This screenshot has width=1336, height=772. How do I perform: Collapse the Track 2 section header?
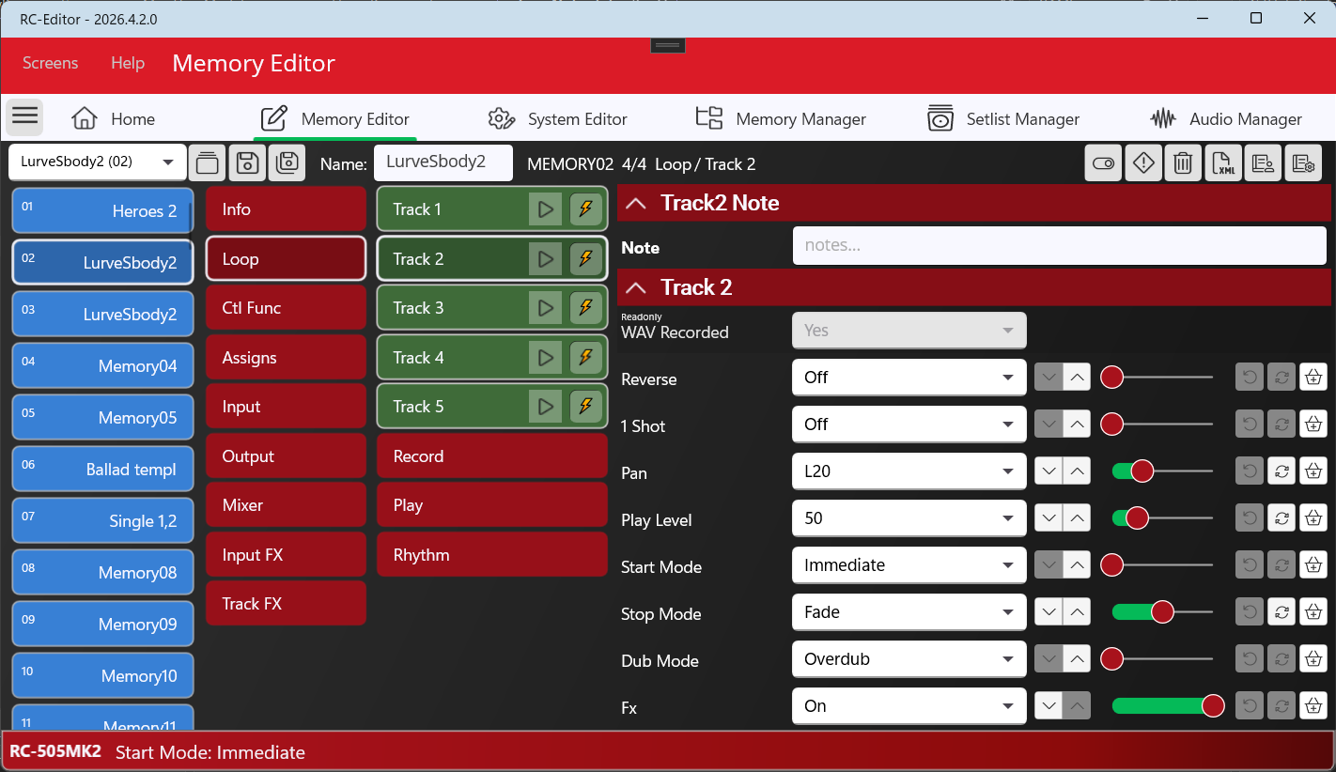636,287
